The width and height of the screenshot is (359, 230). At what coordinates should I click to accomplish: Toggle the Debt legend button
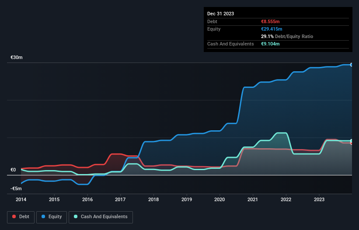pos(21,217)
